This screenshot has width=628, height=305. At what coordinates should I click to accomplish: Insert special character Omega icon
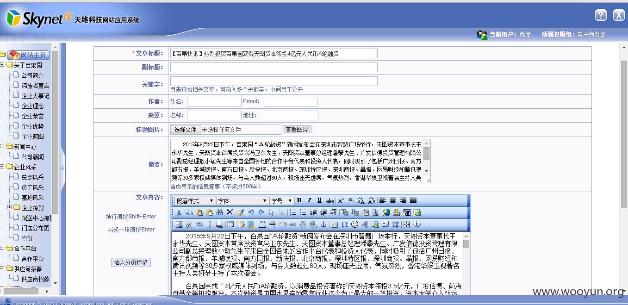(x=344, y=224)
